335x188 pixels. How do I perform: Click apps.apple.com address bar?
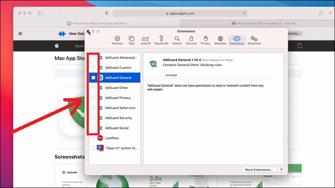coord(180,13)
